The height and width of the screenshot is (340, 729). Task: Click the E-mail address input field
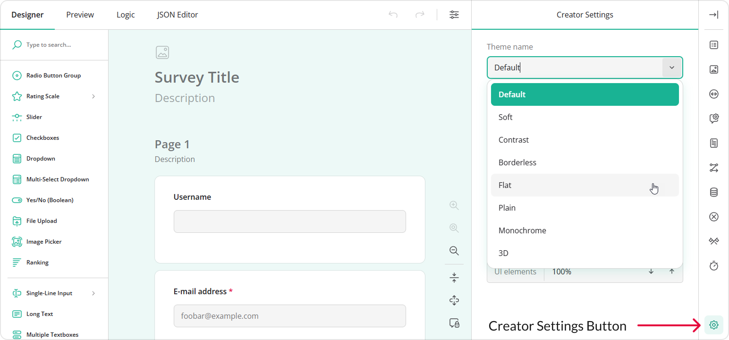290,316
